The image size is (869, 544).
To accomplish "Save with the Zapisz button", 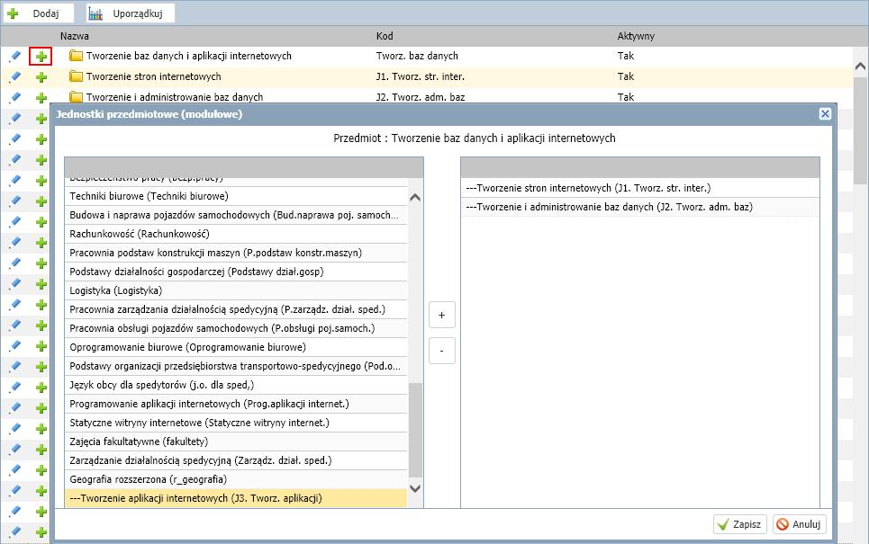I will tap(740, 524).
